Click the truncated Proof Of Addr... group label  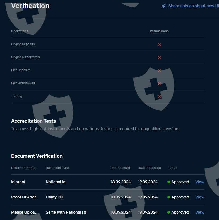pyautogui.click(x=25, y=197)
